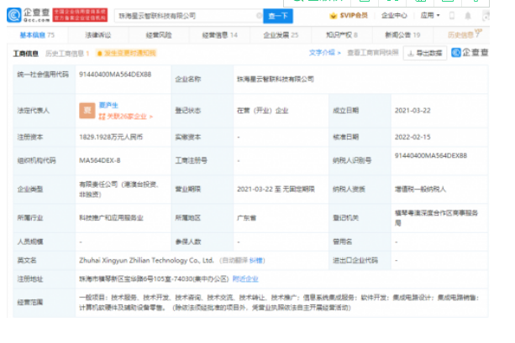The height and width of the screenshot is (343, 515).
Task: Select English name Zhuhai Xingyun Zhilian Technology
Action: pyautogui.click(x=146, y=260)
